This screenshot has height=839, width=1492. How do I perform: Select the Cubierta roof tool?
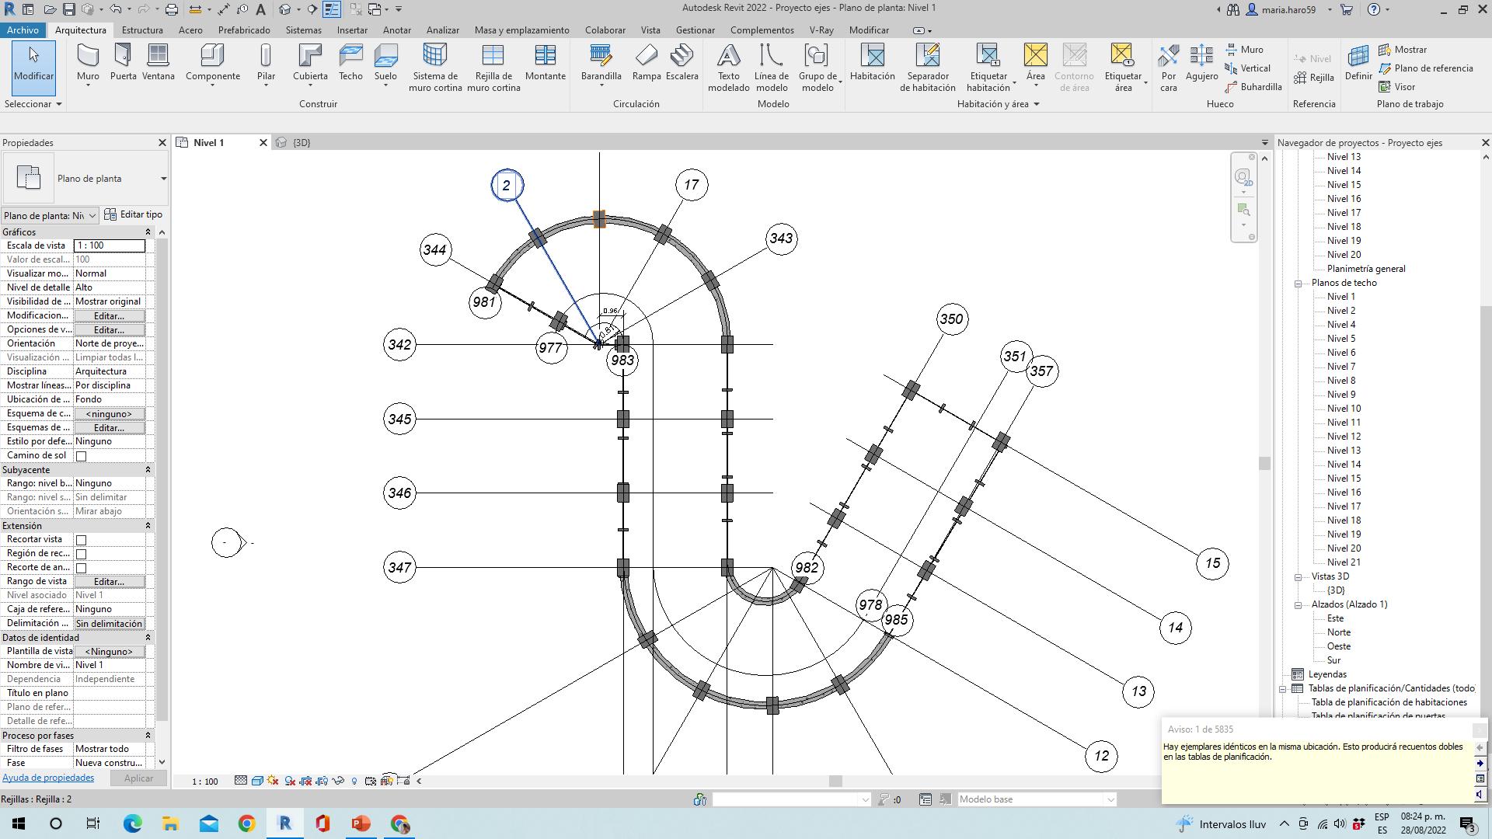pos(310,63)
